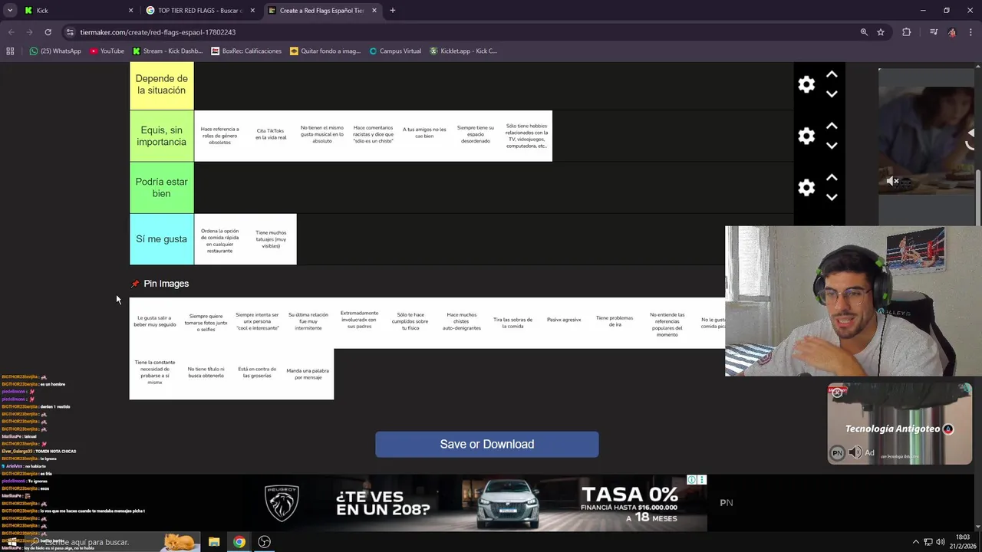The image size is (982, 552).
Task: Open the tab search dropdown
Action: 9,11
